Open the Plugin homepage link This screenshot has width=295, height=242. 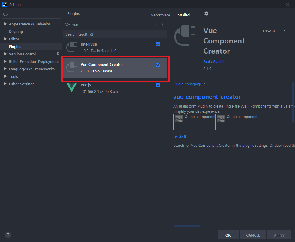point(189,84)
